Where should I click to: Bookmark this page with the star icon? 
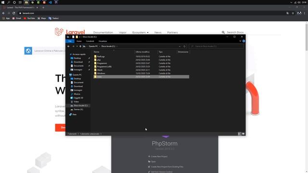tap(293, 13)
